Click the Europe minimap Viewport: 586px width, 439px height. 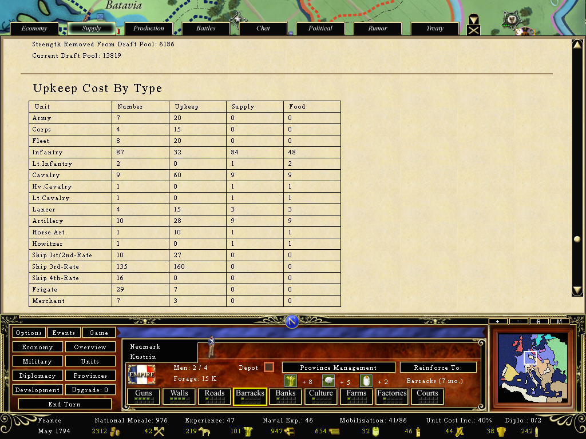(533, 368)
